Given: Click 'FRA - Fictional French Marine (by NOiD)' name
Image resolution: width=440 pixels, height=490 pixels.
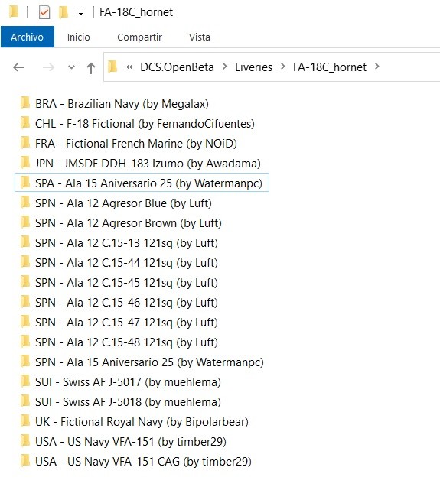Looking at the screenshot, I should pyautogui.click(x=136, y=144).
